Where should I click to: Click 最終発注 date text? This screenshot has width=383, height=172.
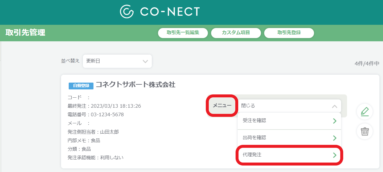click(x=104, y=106)
